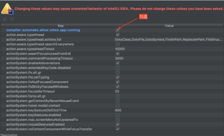This screenshot has height=136, width=224.
Task: Click the Value column header
Action: click(169, 26)
